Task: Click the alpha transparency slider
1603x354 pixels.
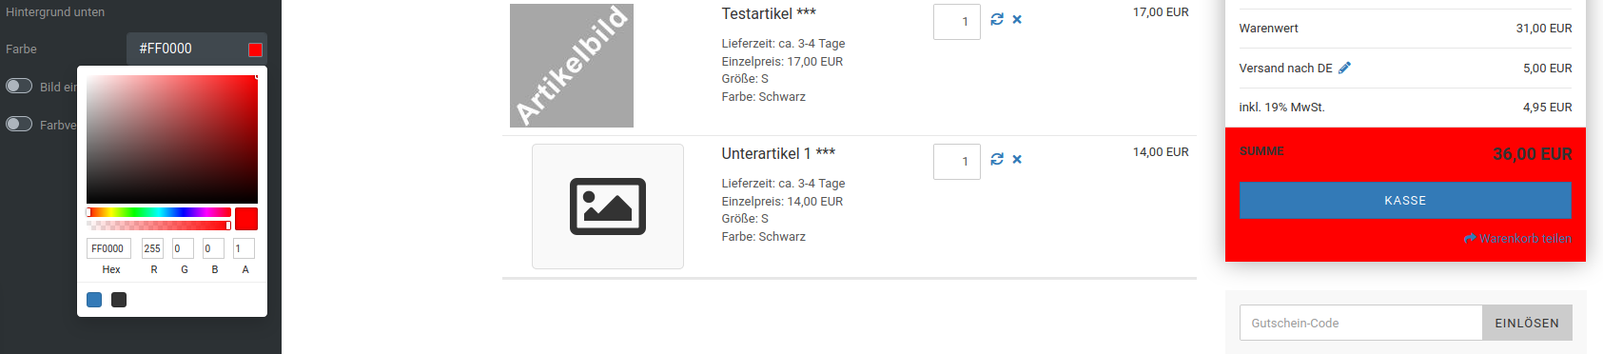Action: [159, 226]
